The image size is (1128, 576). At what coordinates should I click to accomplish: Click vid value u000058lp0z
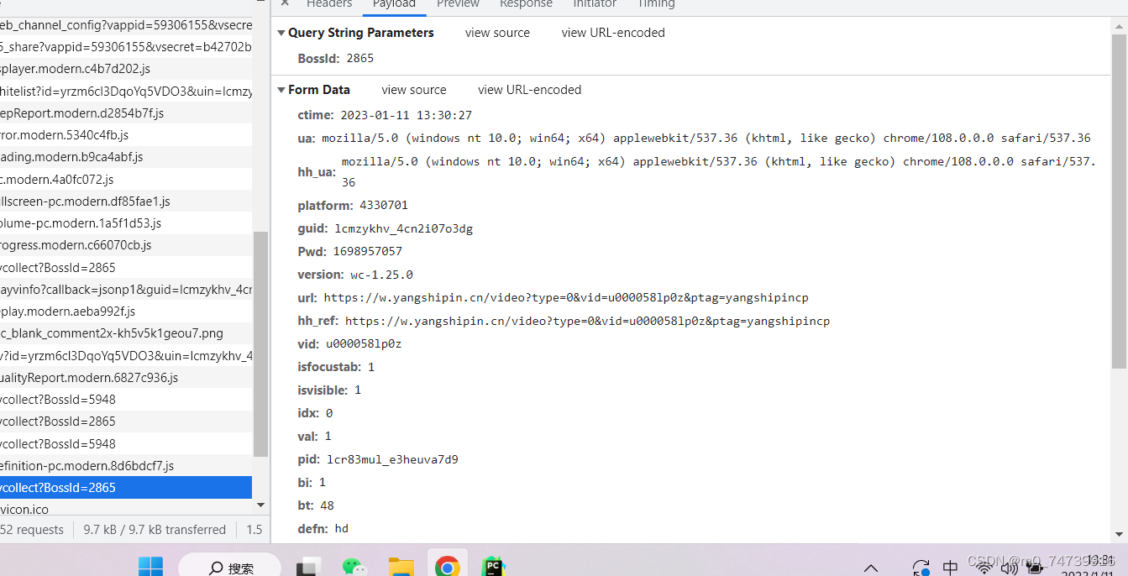pyautogui.click(x=364, y=344)
